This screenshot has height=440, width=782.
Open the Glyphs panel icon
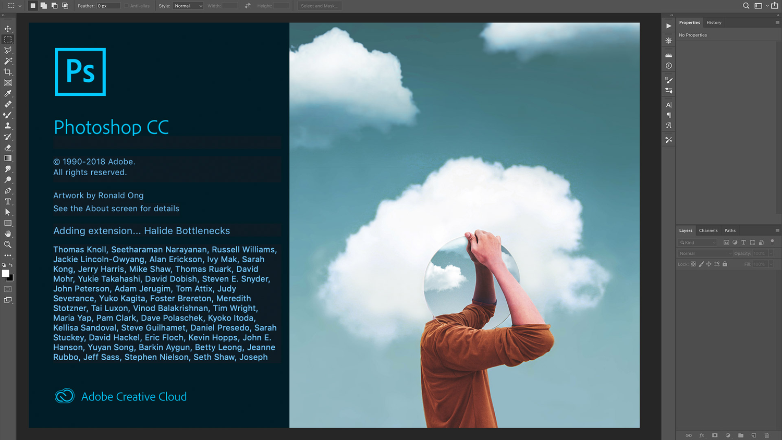(x=669, y=126)
